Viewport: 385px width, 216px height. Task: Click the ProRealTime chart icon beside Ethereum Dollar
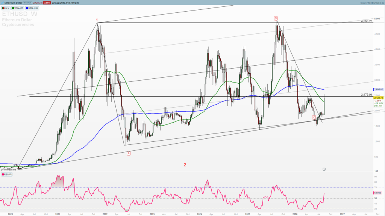click(x=3, y=3)
